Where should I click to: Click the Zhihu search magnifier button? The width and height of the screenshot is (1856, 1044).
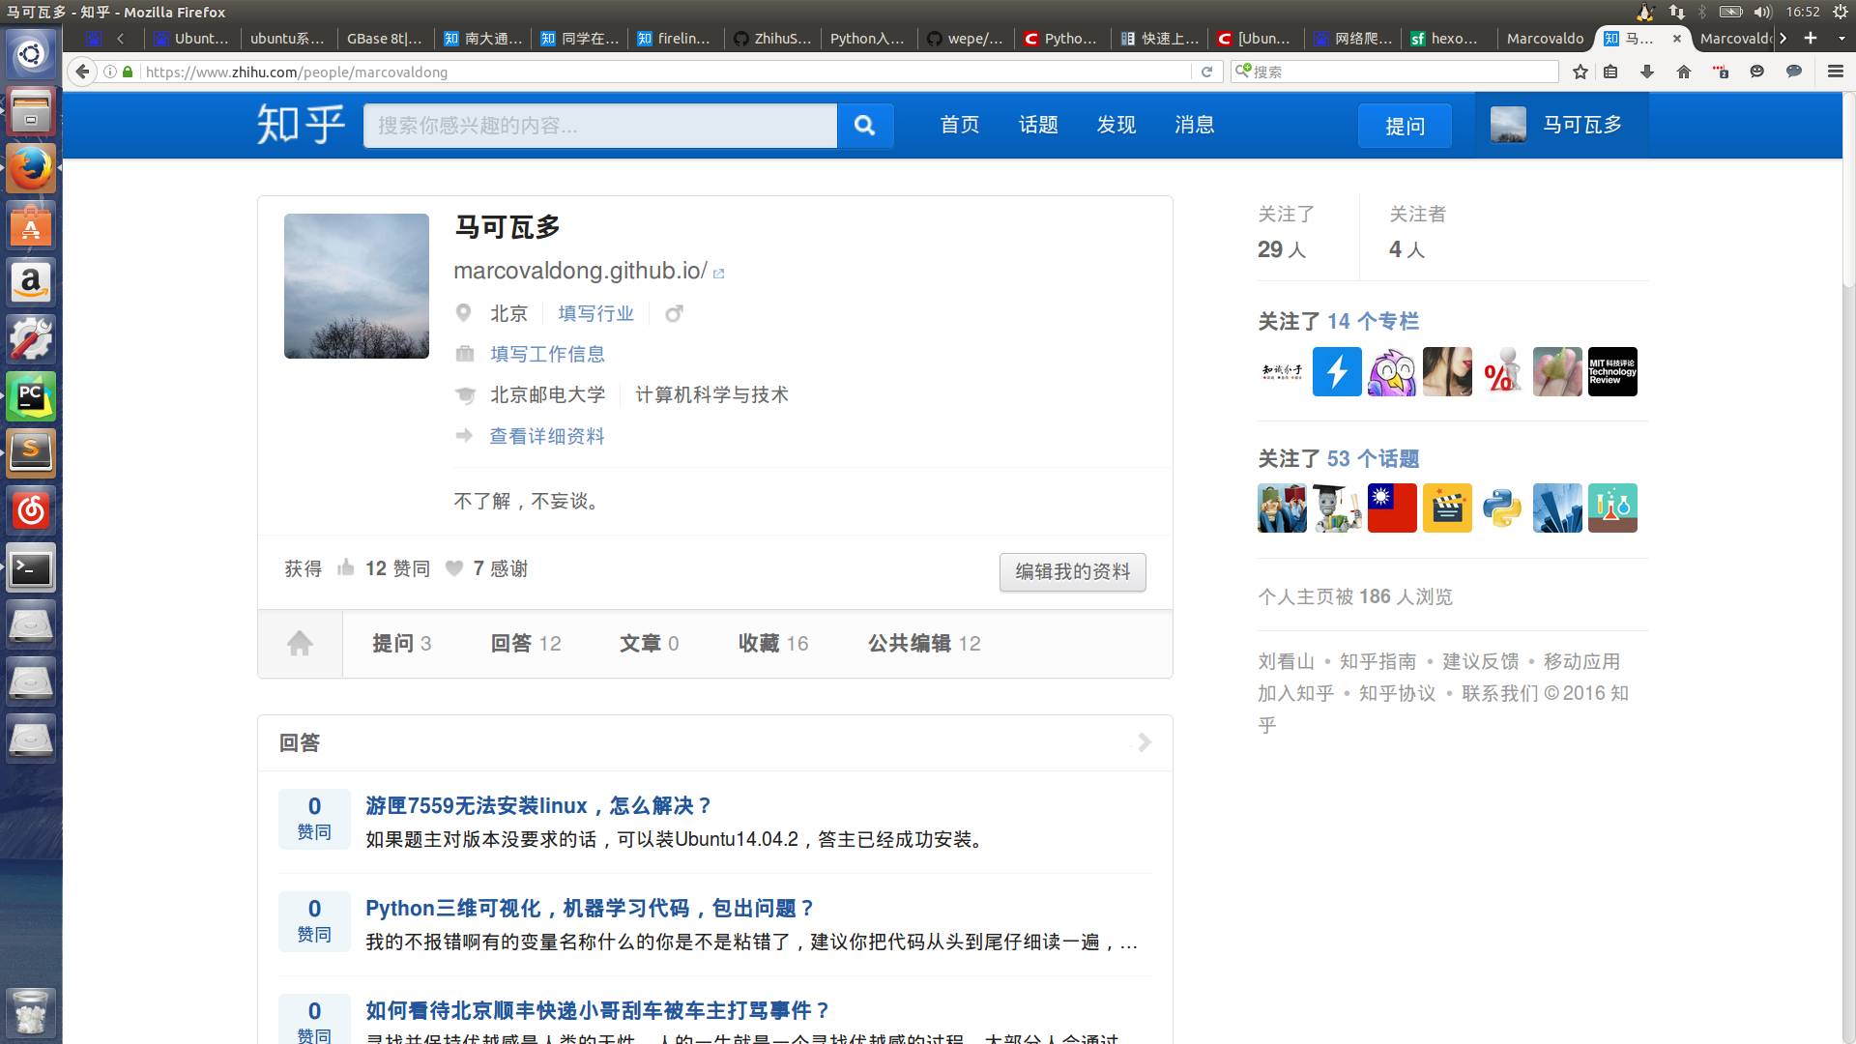(x=865, y=126)
